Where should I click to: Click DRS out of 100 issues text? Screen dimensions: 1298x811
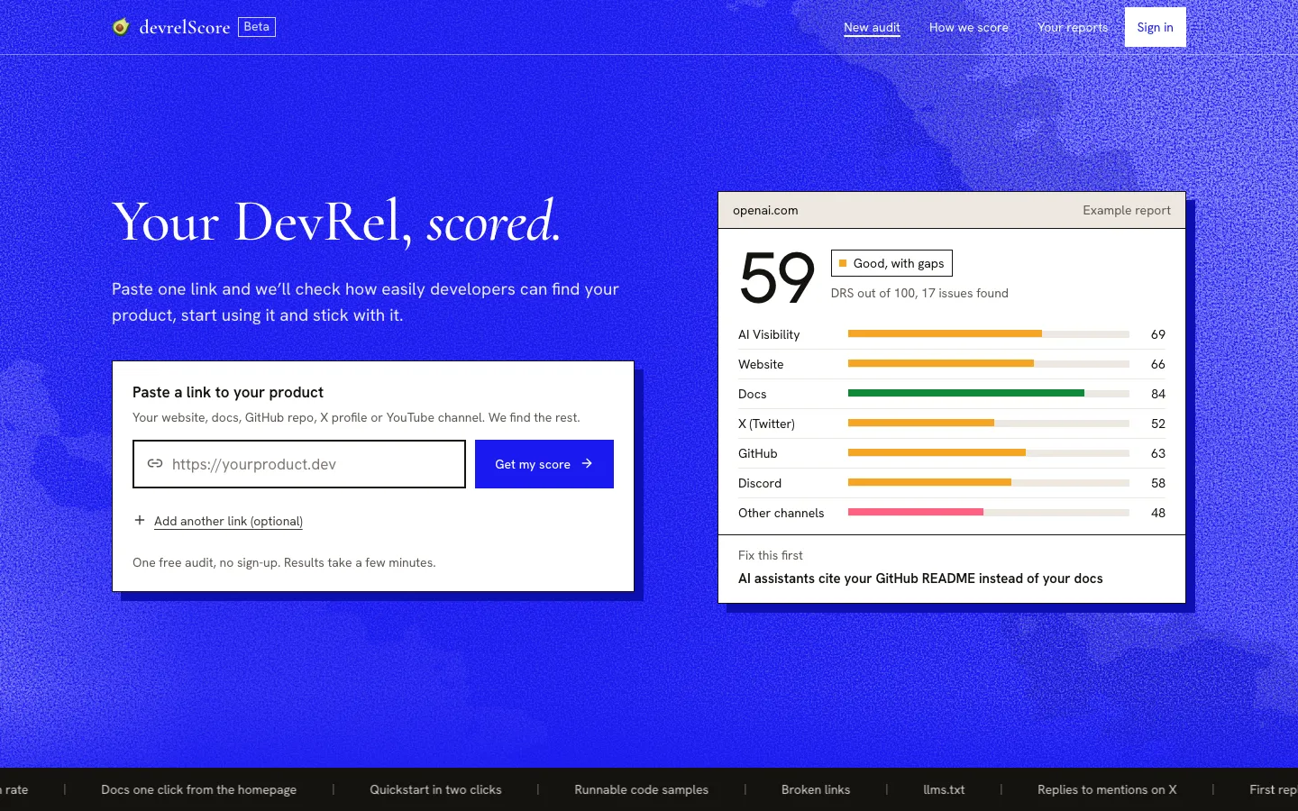(919, 293)
